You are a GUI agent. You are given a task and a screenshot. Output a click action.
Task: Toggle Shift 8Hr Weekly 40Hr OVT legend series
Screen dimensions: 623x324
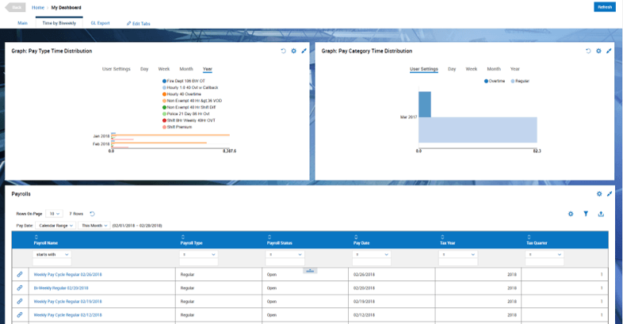click(189, 120)
